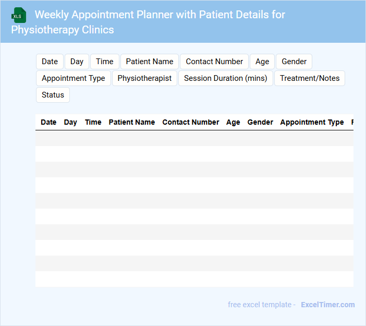Select the Appointment Type tag
Screen dimensions: 366x326
point(74,78)
